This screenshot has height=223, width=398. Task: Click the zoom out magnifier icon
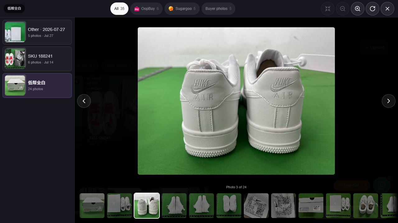[343, 9]
